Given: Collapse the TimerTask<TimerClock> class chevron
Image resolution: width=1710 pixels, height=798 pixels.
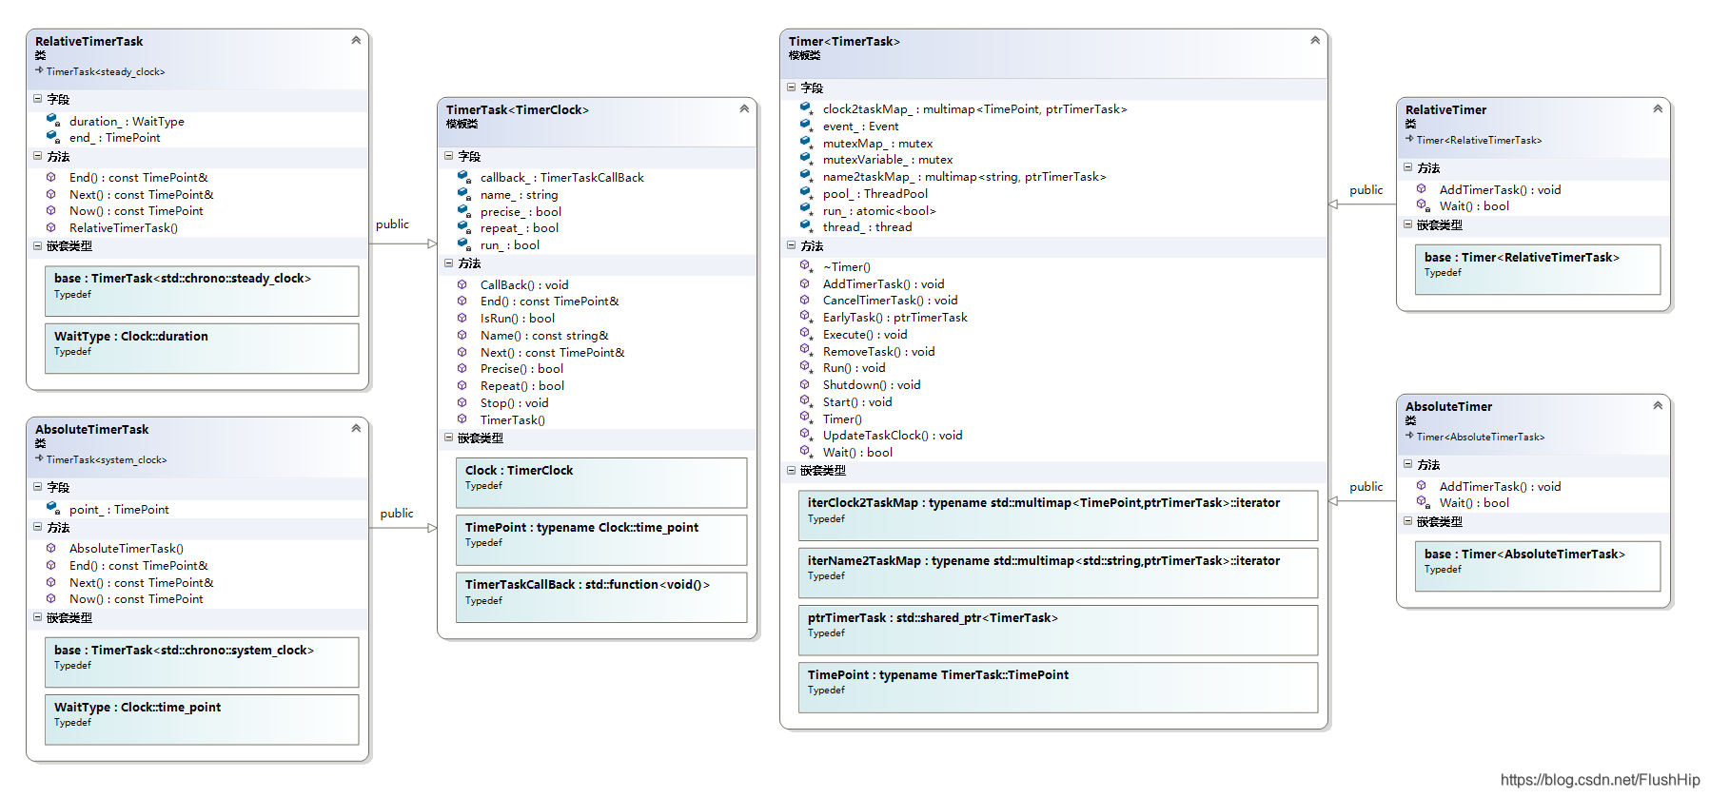Looking at the screenshot, I should tap(744, 108).
